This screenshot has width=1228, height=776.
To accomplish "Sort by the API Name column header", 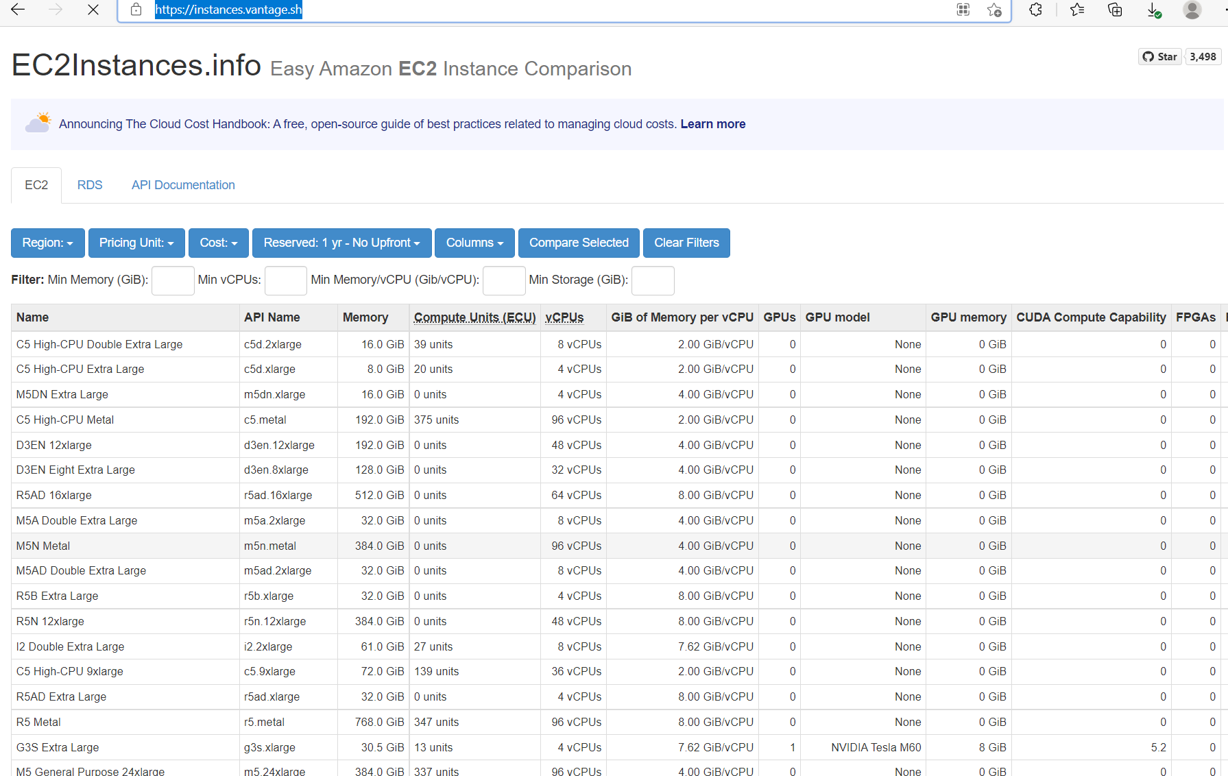I will pos(288,317).
